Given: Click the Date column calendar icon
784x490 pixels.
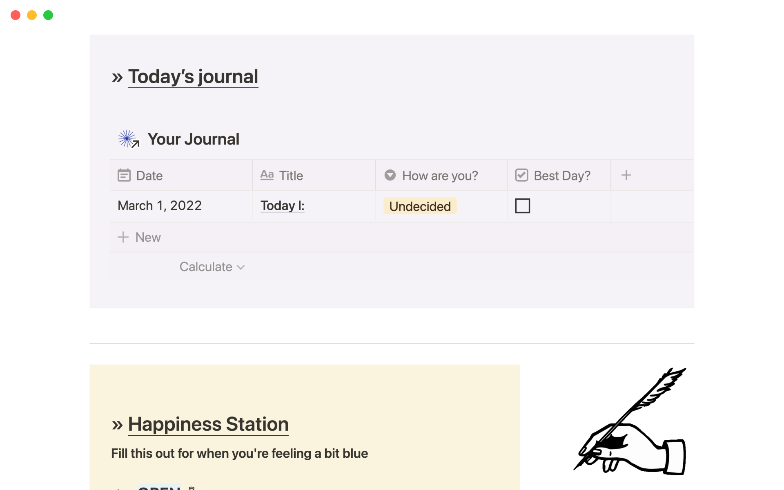Looking at the screenshot, I should pos(124,176).
